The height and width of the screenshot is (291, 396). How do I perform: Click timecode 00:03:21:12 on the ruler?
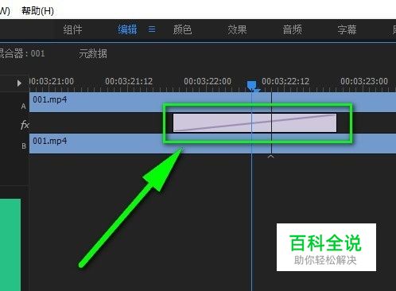(129, 81)
